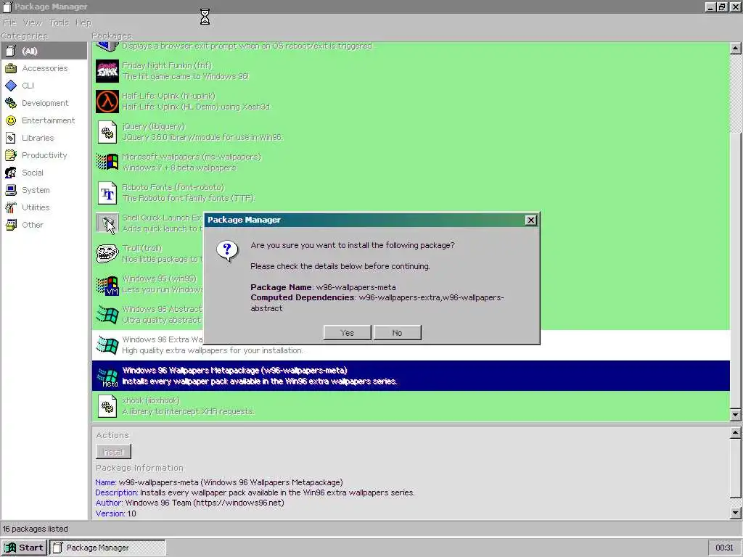Click the Roboto Fonts TT icon

pyautogui.click(x=107, y=193)
